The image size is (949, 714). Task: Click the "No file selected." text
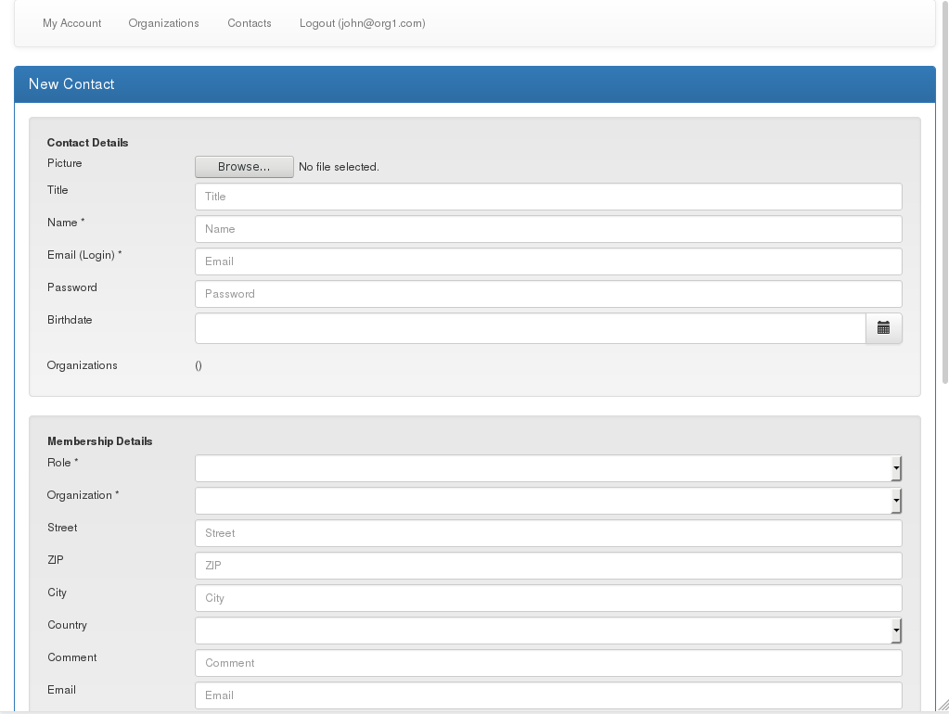pos(339,167)
